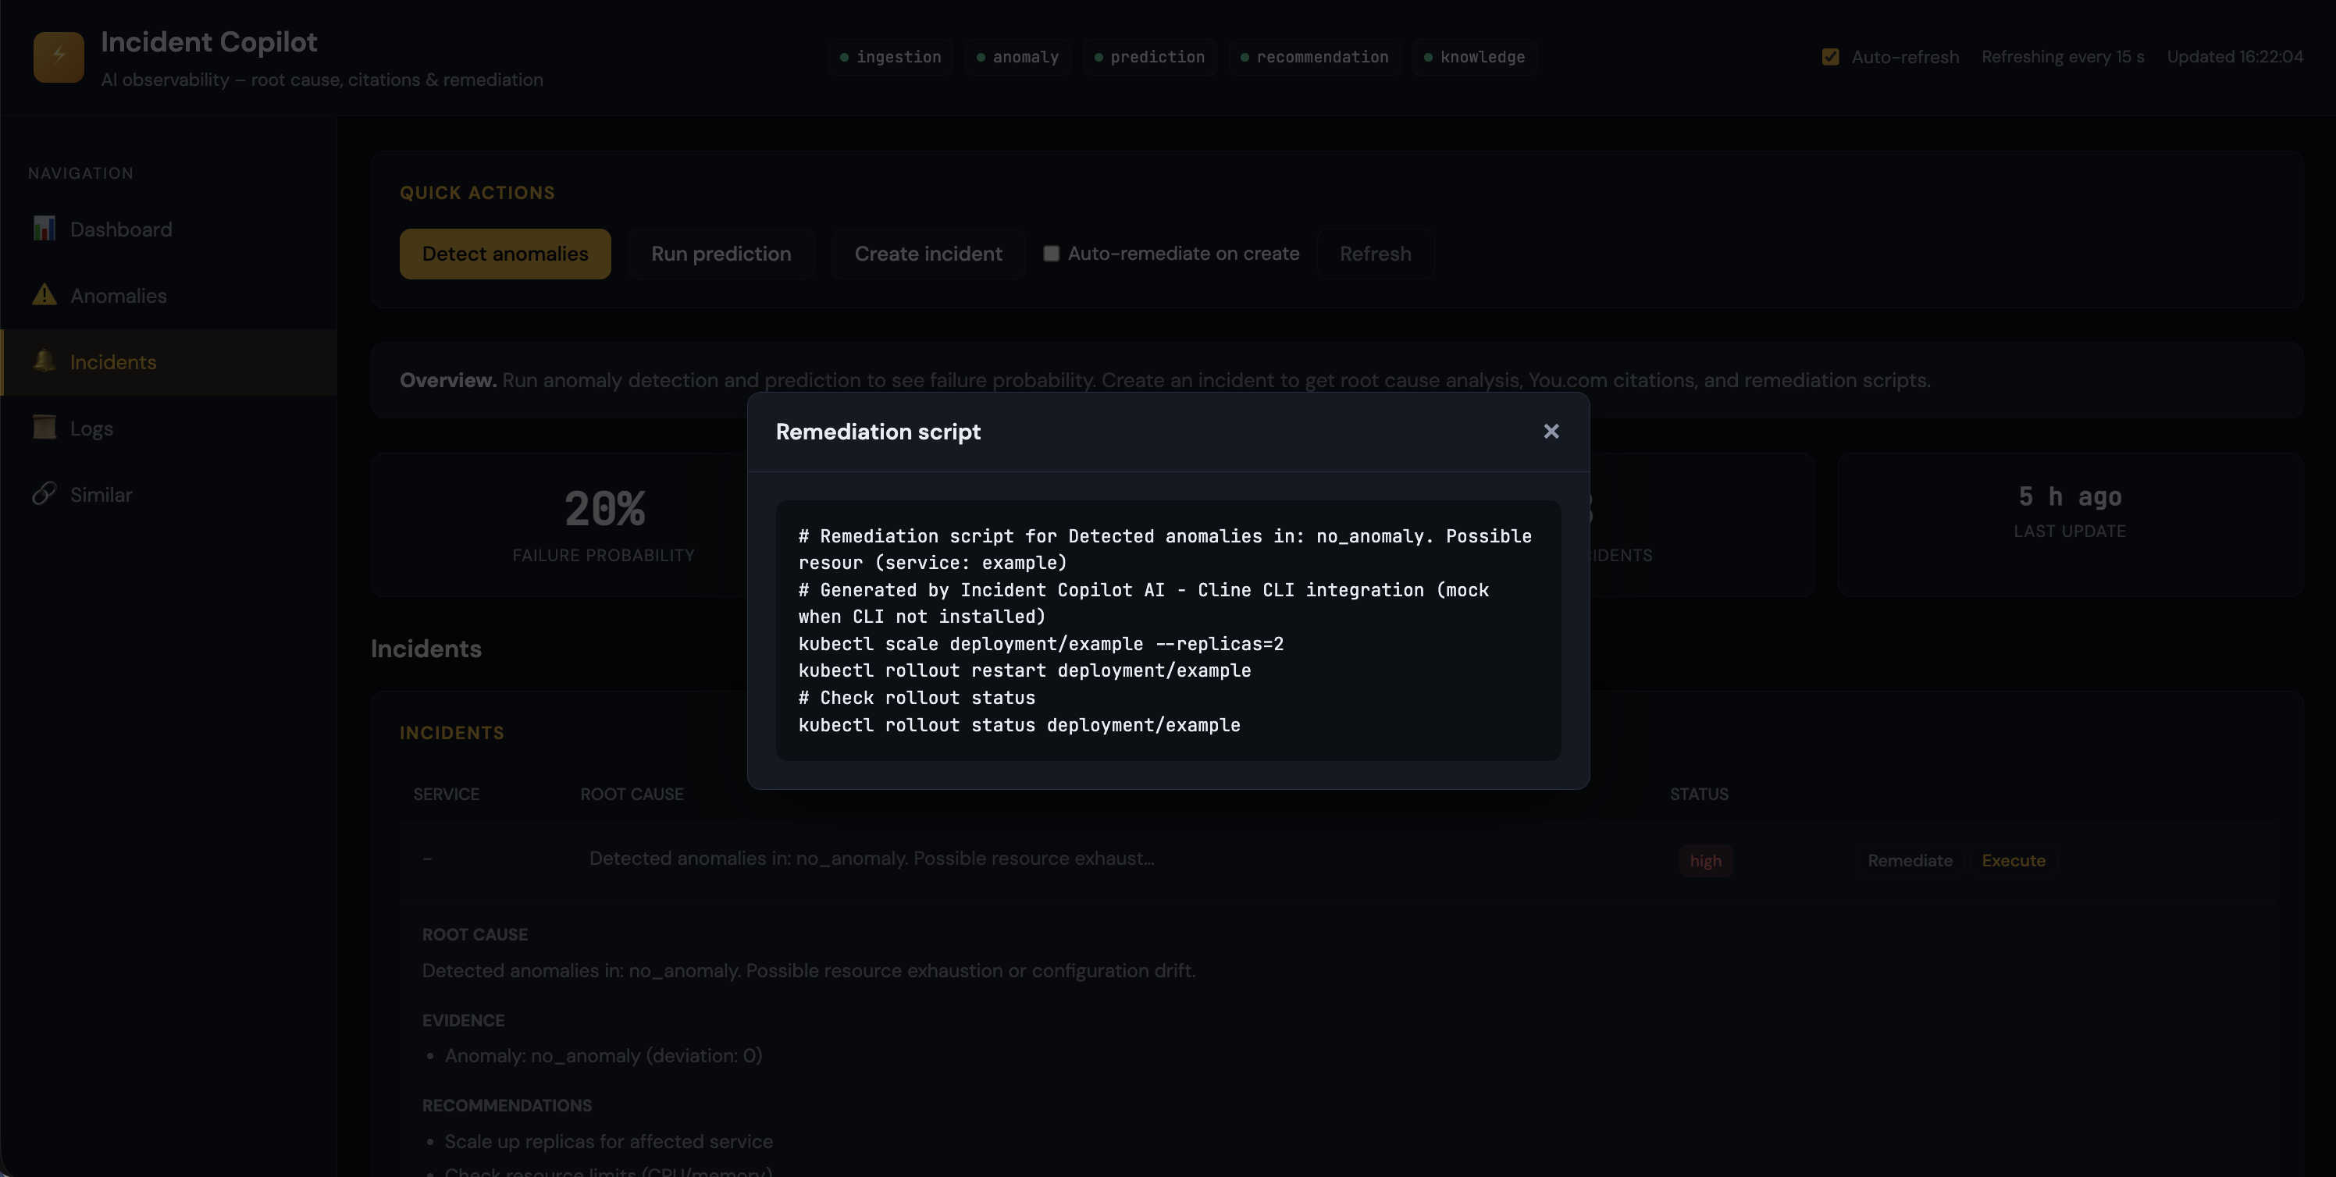This screenshot has height=1177, width=2336.
Task: Open the Logs navigation item
Action: tap(91, 428)
